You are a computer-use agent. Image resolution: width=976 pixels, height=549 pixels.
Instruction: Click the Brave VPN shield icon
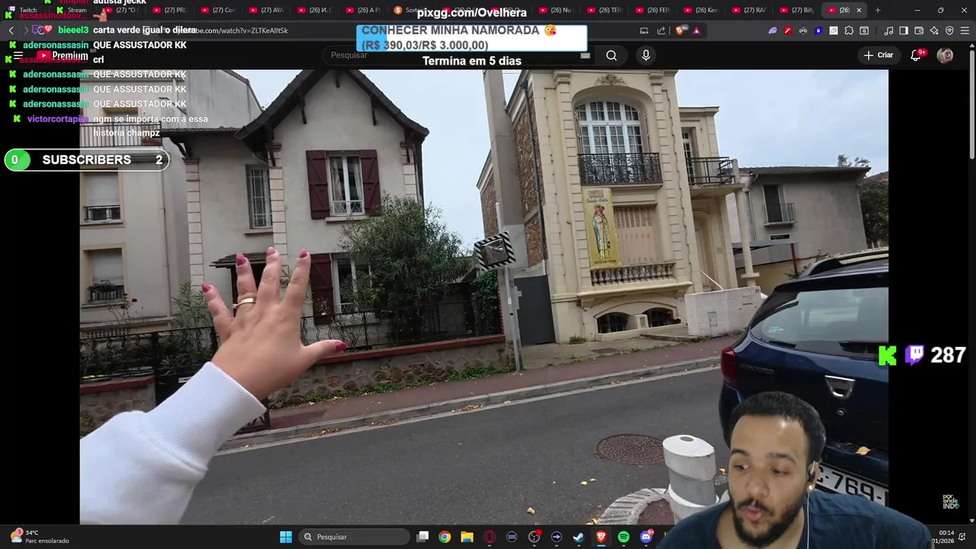(949, 30)
